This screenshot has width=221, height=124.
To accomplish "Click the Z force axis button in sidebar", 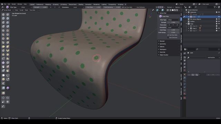I will pos(177,25).
